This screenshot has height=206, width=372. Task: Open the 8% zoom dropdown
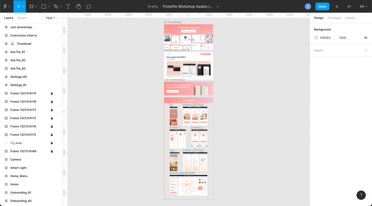364,7
